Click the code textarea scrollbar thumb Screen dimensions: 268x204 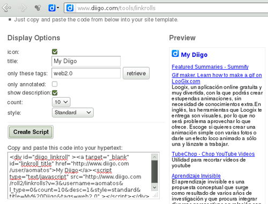[x=154, y=172]
